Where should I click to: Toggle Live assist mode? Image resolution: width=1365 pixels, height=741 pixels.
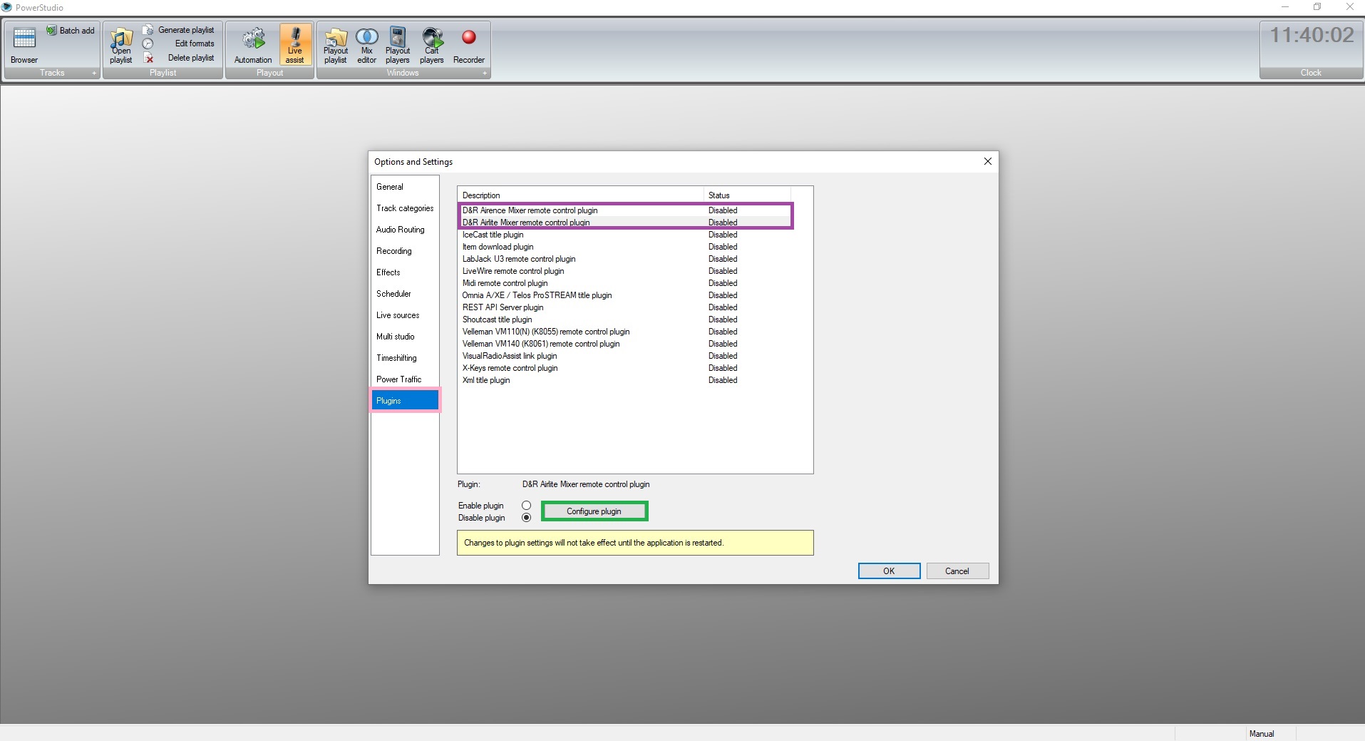[x=295, y=45]
